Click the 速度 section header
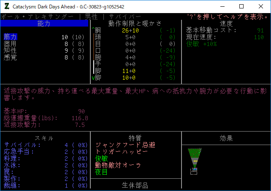The image size is (271, 191). [x=226, y=24]
